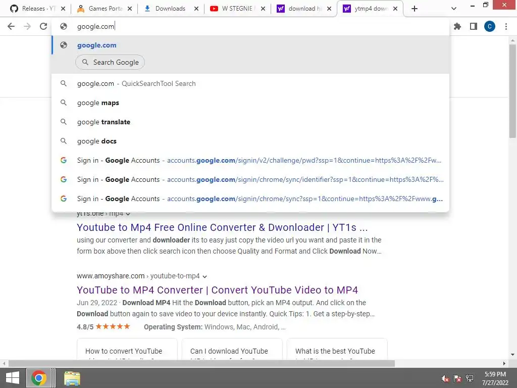This screenshot has height=388, width=517.
Task: Open YouTube to MP4 Converter amoyshare link
Action: [x=217, y=290]
